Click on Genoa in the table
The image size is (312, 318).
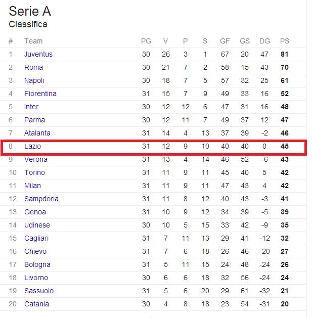point(35,212)
